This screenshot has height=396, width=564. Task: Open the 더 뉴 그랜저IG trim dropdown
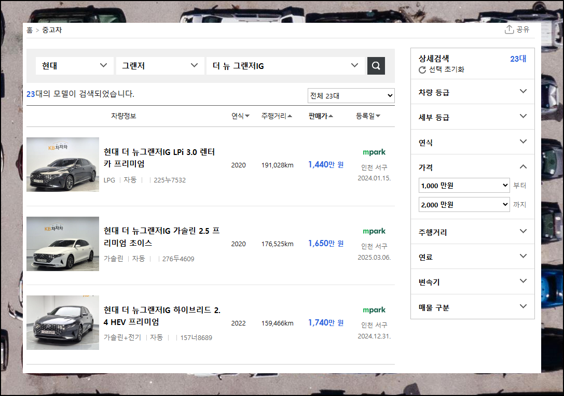coord(285,66)
